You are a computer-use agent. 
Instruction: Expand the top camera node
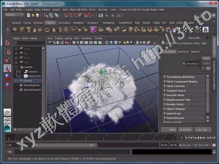(16, 53)
